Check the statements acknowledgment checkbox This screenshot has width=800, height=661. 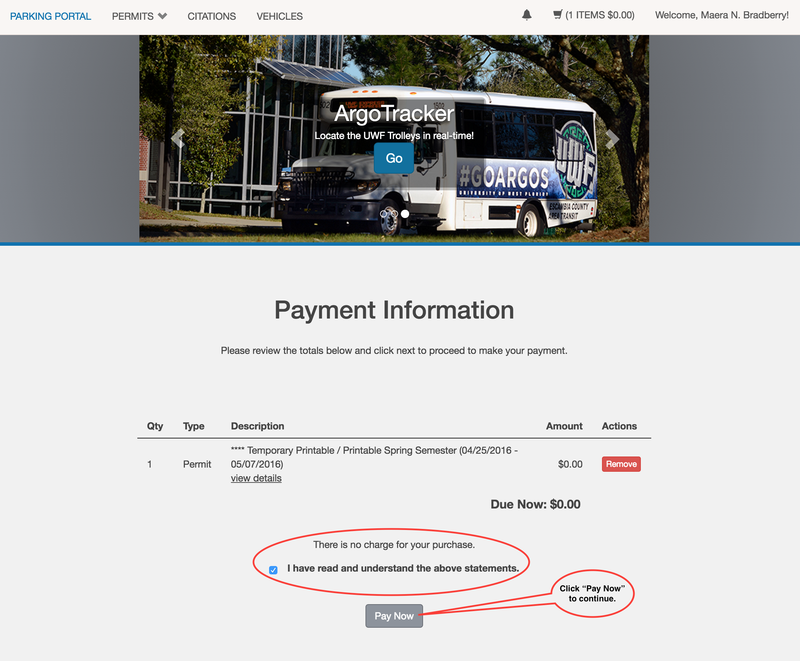tap(274, 568)
